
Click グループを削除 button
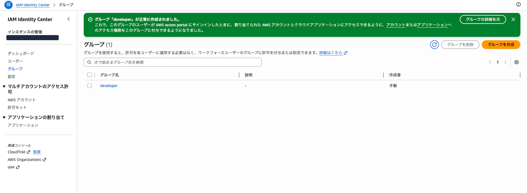pyautogui.click(x=460, y=45)
